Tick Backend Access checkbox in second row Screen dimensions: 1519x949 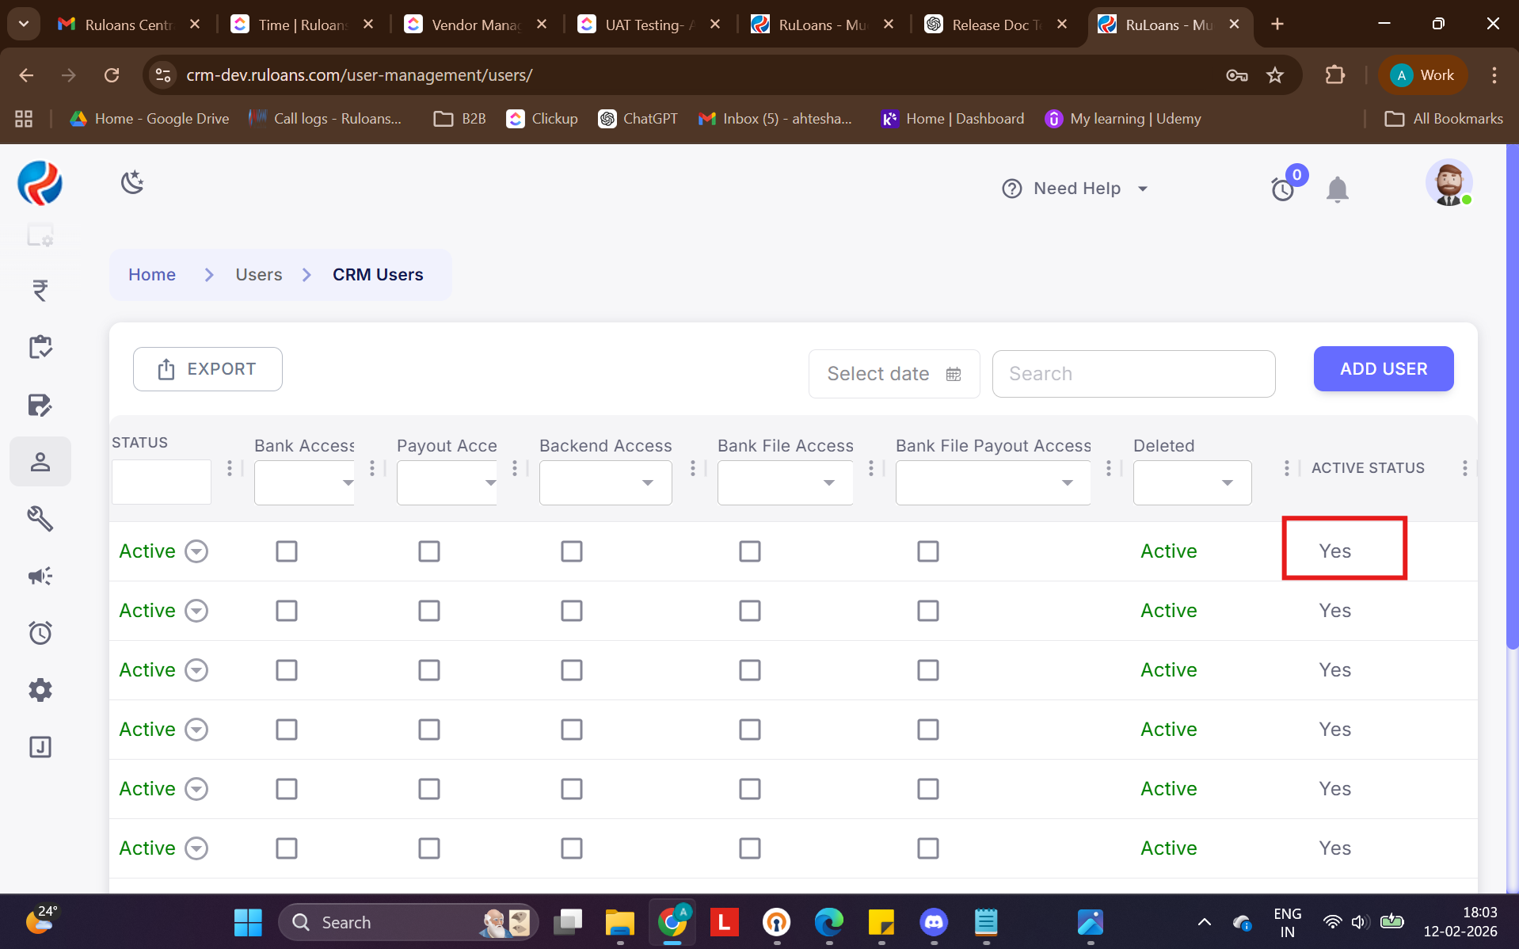(x=572, y=611)
